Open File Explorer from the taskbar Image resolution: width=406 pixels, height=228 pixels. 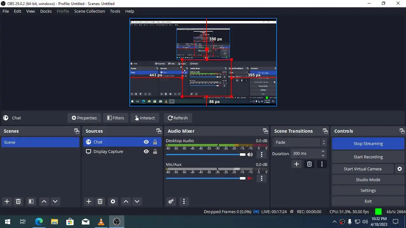pos(55,222)
